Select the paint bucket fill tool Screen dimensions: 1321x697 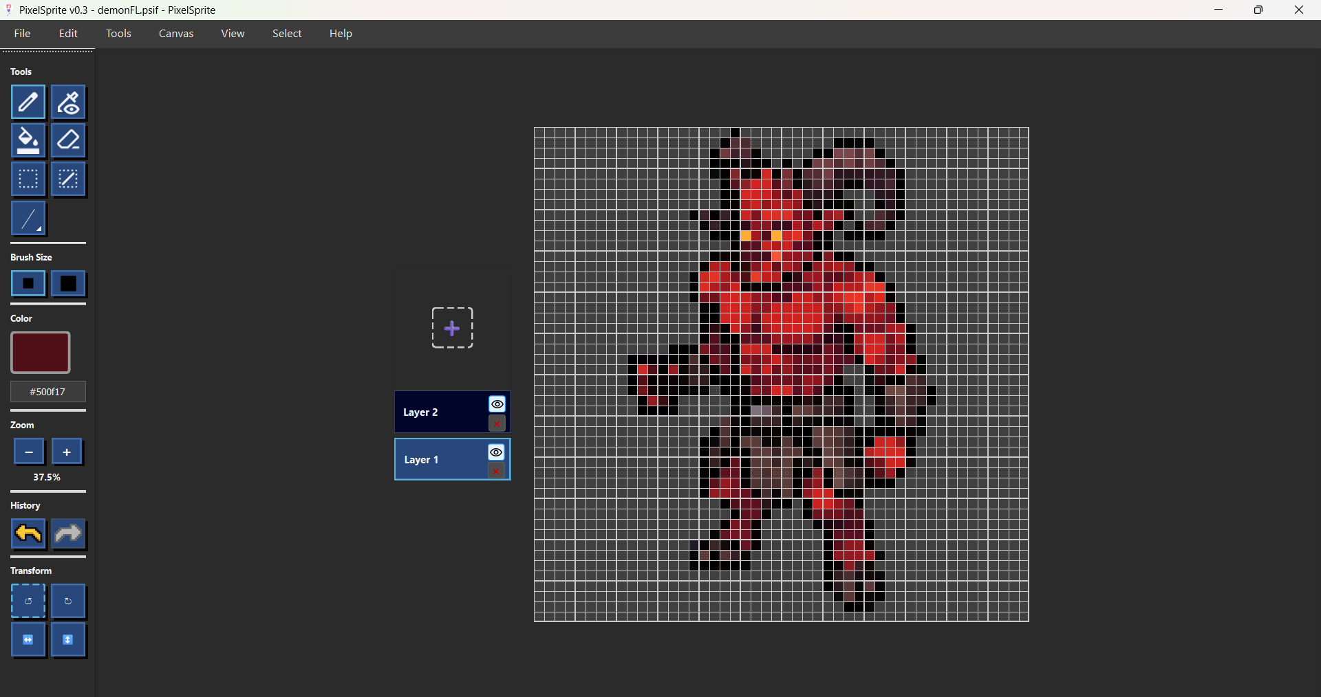tap(28, 141)
